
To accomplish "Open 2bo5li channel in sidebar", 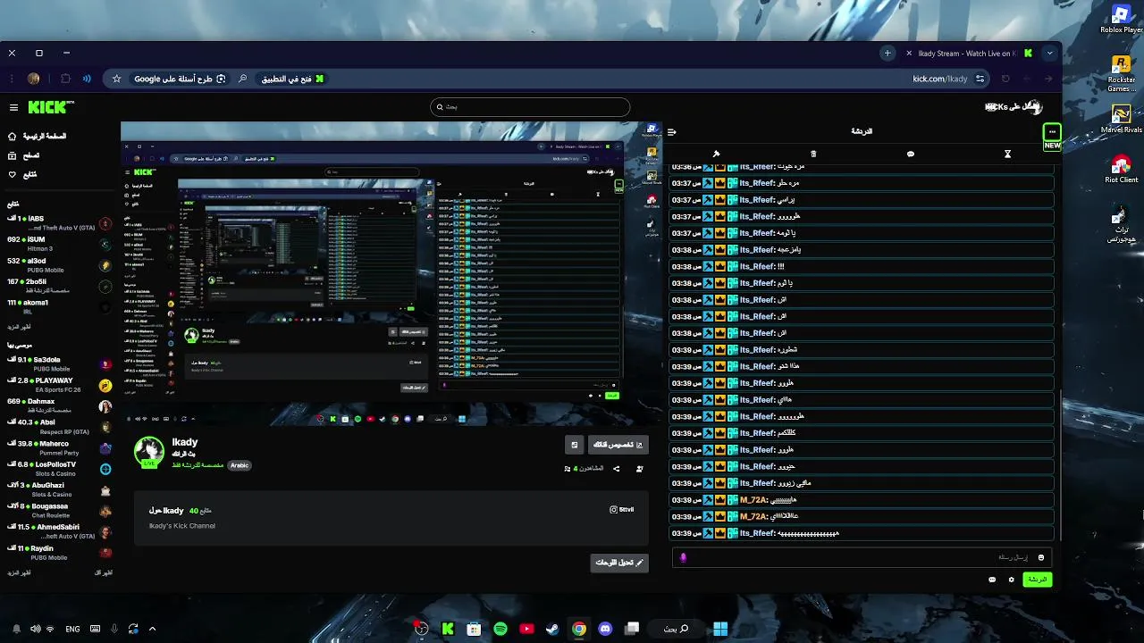I will (x=59, y=286).
